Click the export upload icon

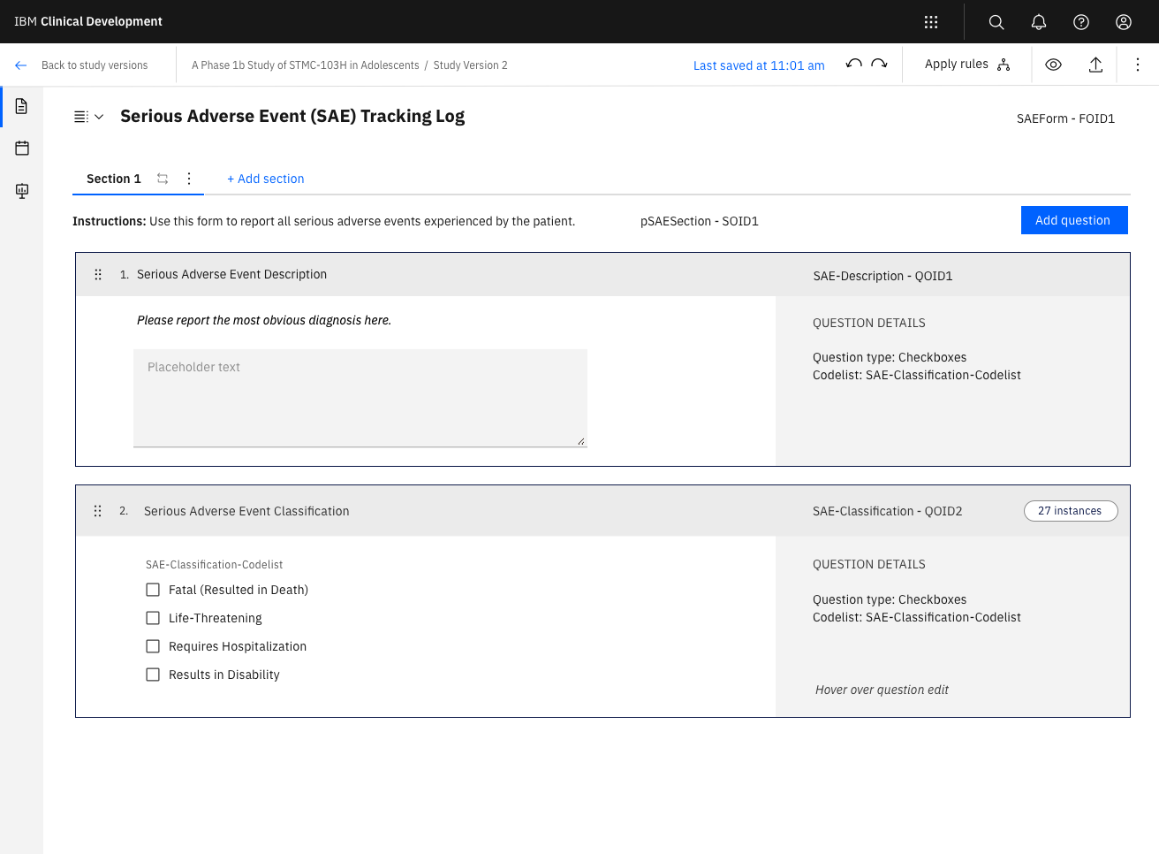[1095, 65]
